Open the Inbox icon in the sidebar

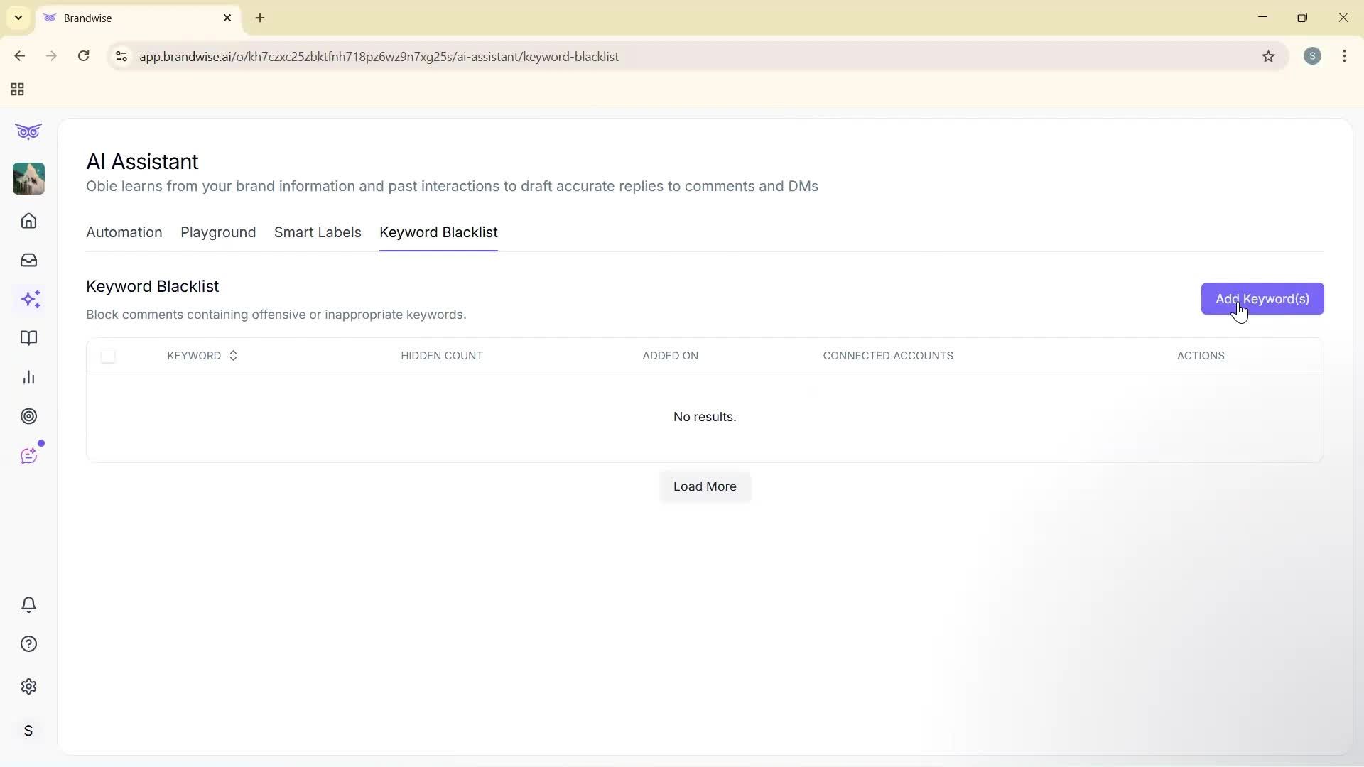(28, 260)
